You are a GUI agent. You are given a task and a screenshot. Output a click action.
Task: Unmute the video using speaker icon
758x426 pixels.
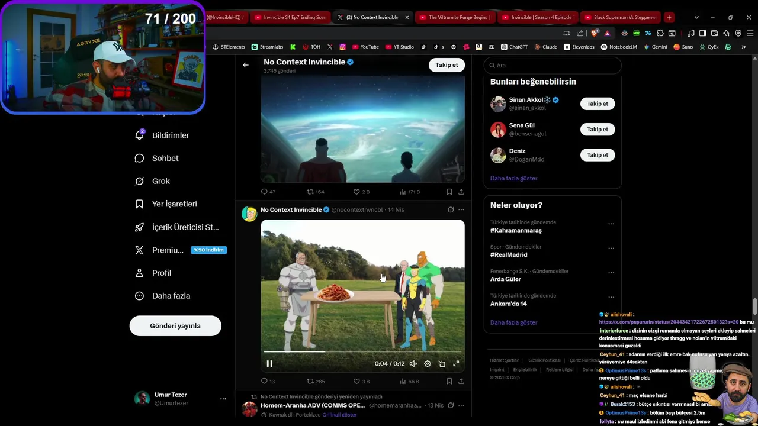pos(413,364)
